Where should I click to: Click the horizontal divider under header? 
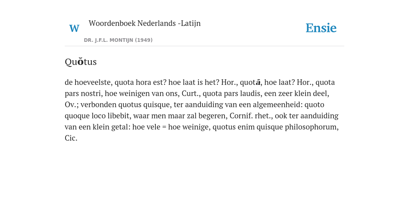(204, 46)
